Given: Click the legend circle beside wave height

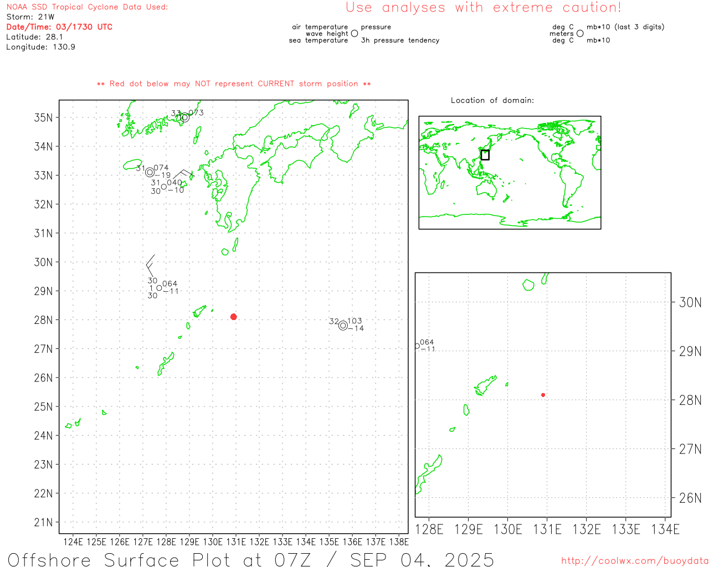Looking at the screenshot, I should pyautogui.click(x=354, y=34).
